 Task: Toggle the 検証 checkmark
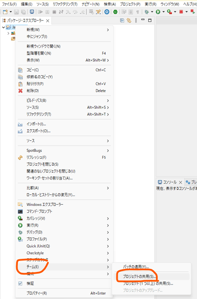point(20,284)
